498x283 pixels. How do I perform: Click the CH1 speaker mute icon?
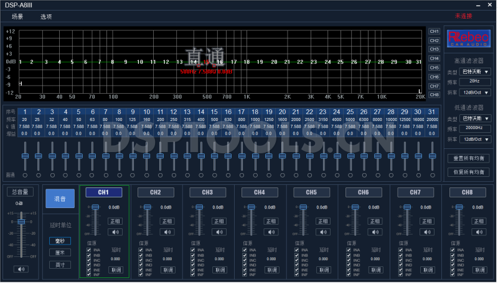coord(115,232)
